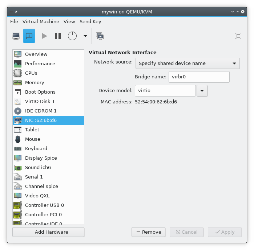Click the Boot Options icon
Screen dimensions: 254x250
18,92
